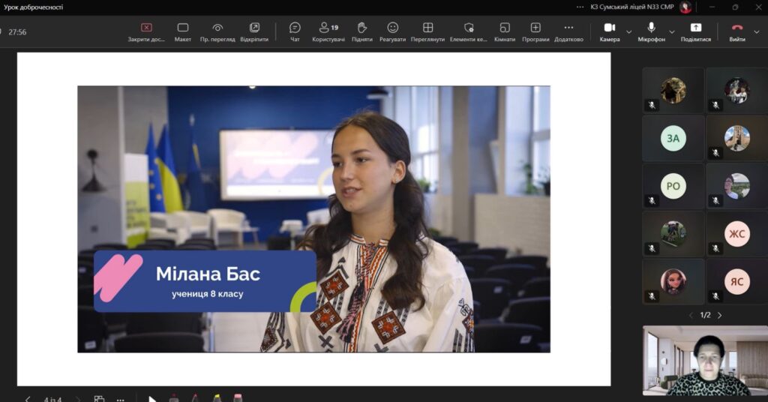Toggle Пр. перегляд private view
Screen dimensions: 768x402
click(x=217, y=31)
